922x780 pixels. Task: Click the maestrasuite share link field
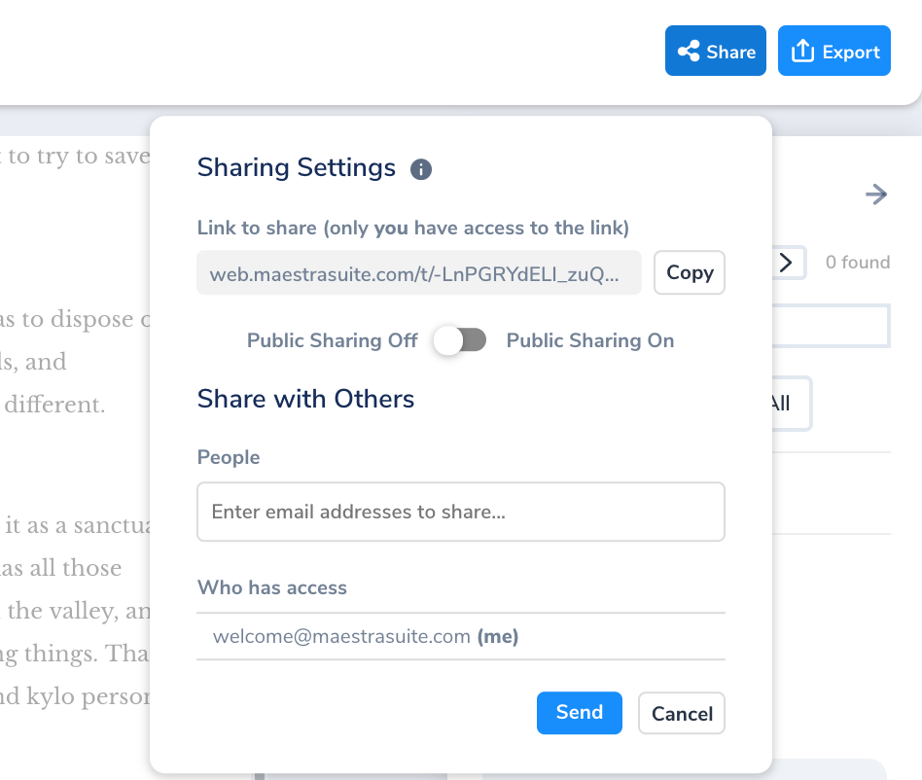pyautogui.click(x=419, y=273)
